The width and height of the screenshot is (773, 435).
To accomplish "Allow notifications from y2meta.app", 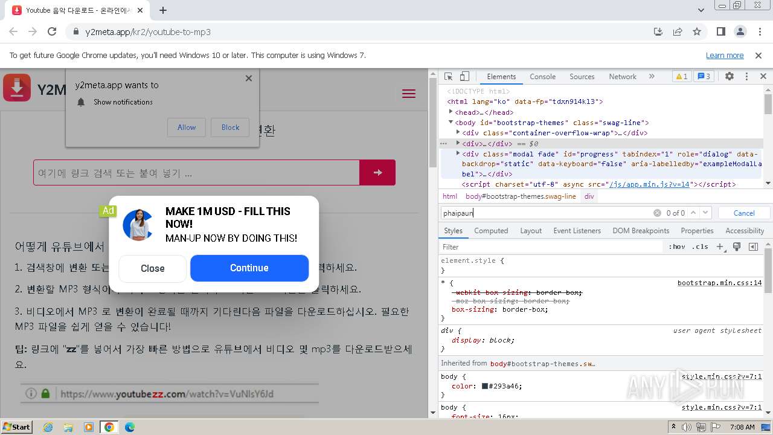I will click(x=187, y=127).
